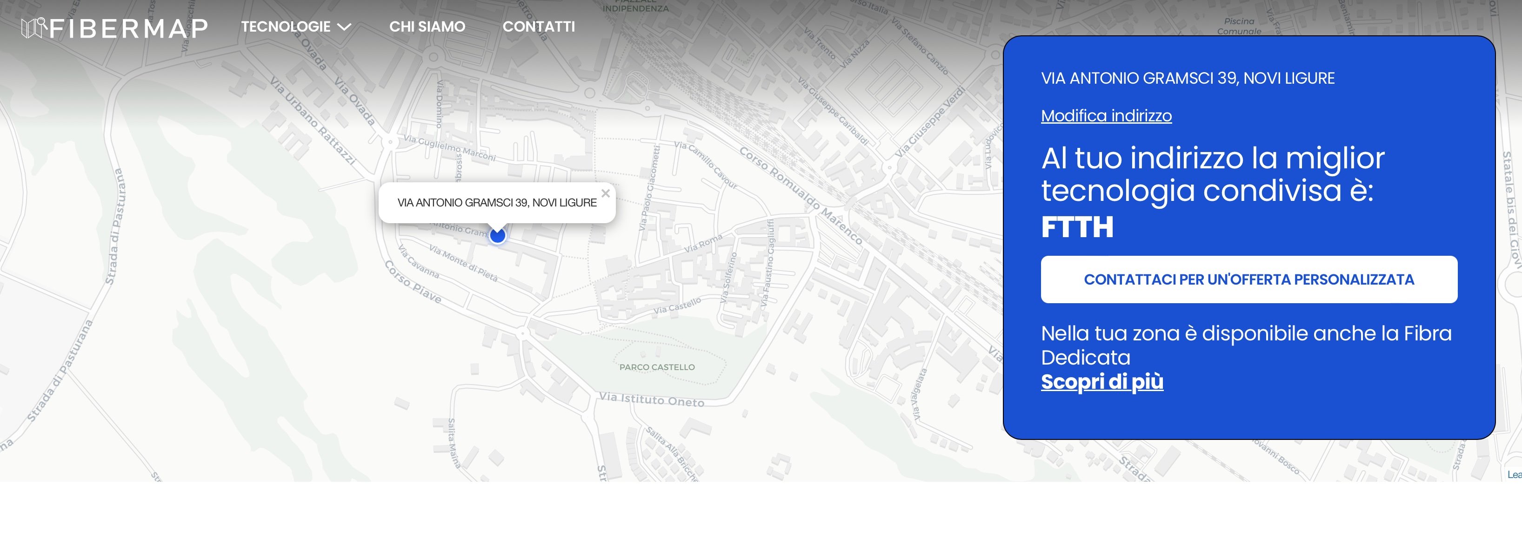Click the Fibermap map-and-magnifier logo icon
This screenshot has width=1522, height=545.
pos(33,27)
